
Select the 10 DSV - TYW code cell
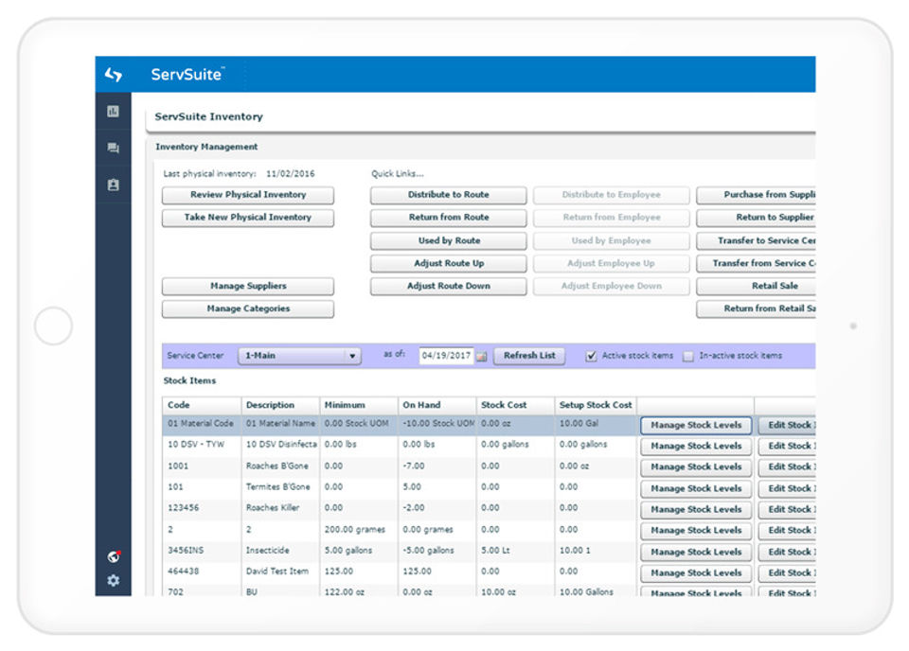click(x=202, y=445)
